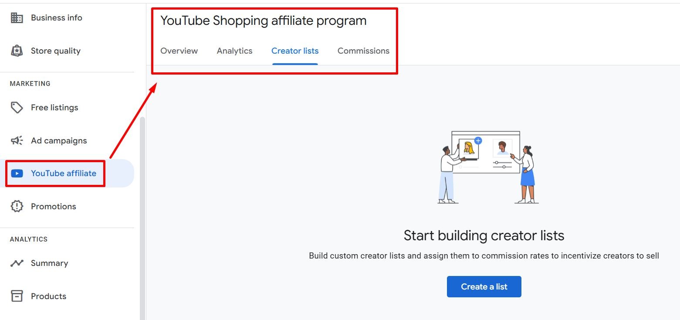Image resolution: width=680 pixels, height=320 pixels.
Task: Select the Ad campaigns megaphone icon
Action: [x=17, y=140]
